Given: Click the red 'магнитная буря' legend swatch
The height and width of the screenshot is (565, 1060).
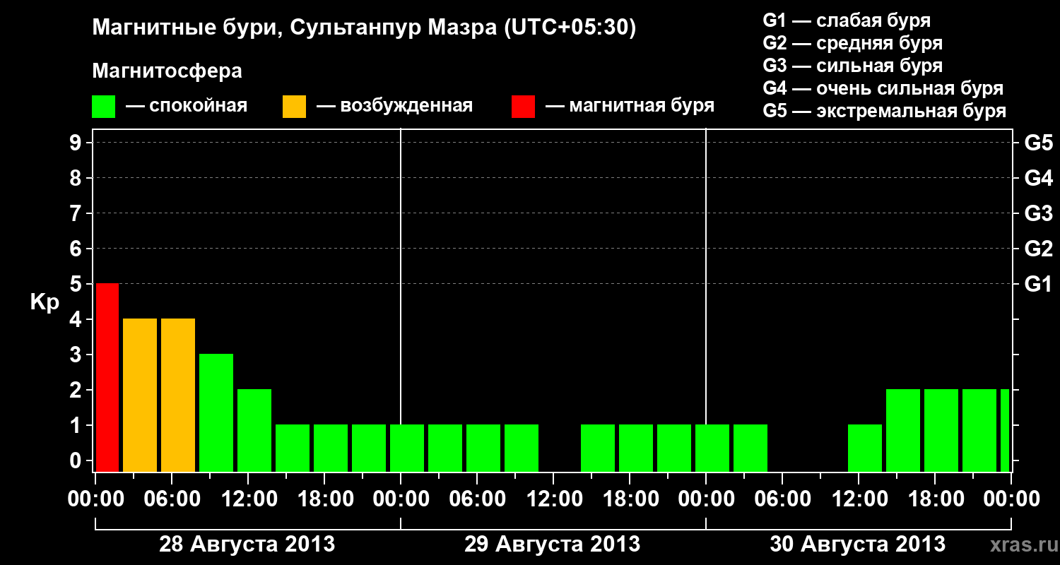Looking at the screenshot, I should 523,107.
